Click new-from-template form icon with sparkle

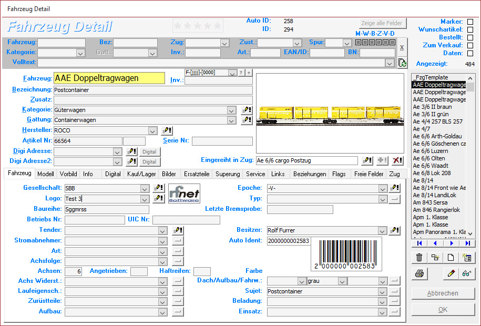pyautogui.click(x=467, y=257)
